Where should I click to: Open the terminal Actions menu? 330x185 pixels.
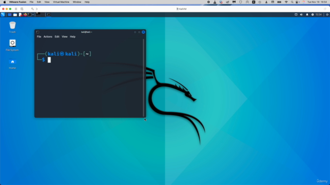(48, 36)
